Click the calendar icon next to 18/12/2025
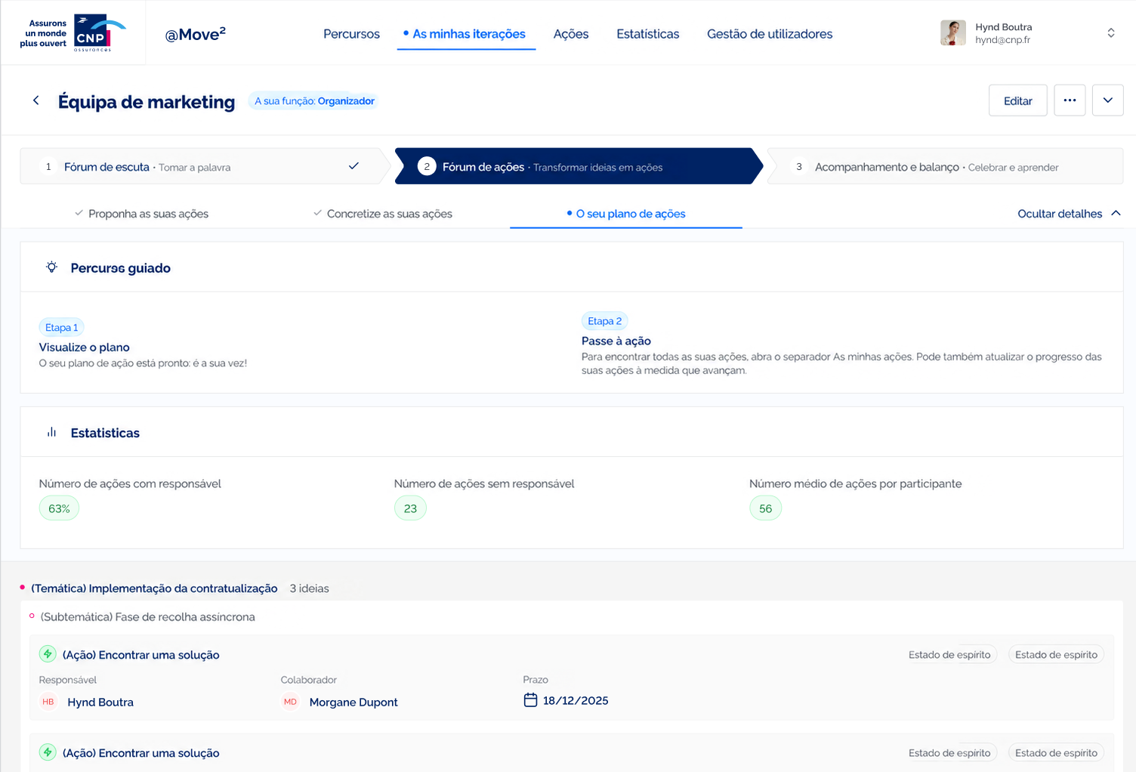The height and width of the screenshot is (772, 1136). [x=530, y=700]
